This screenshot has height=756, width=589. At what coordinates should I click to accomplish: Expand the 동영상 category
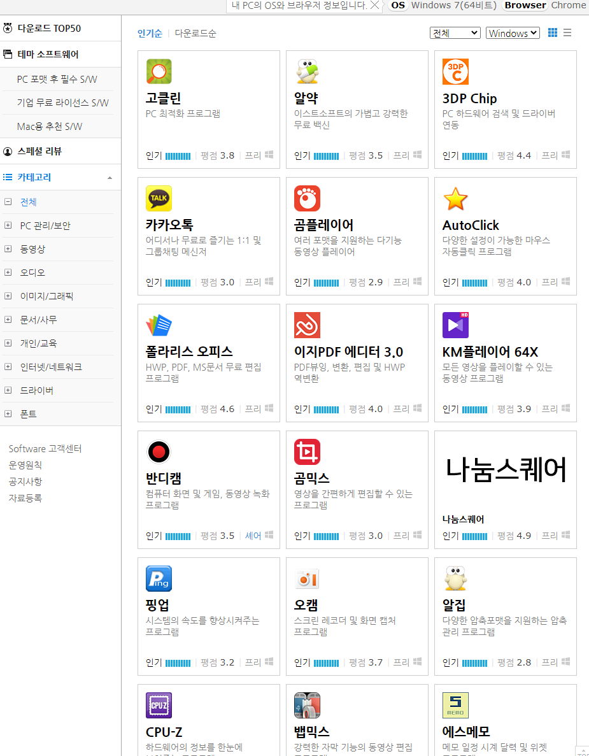pos(8,249)
